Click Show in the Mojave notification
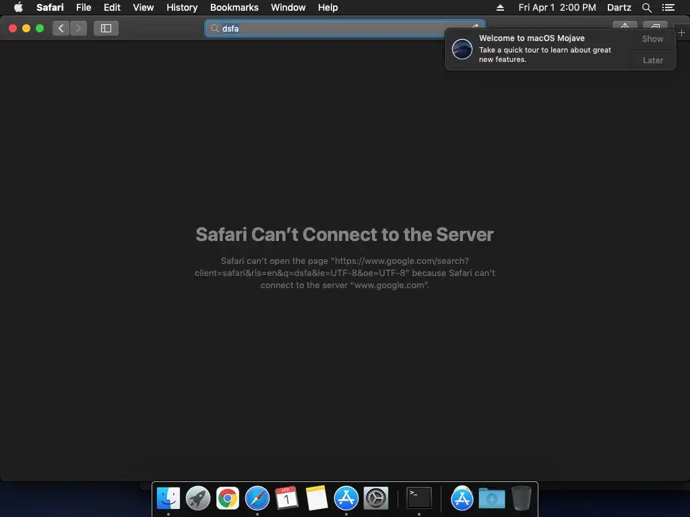The height and width of the screenshot is (517, 690). [x=652, y=38]
